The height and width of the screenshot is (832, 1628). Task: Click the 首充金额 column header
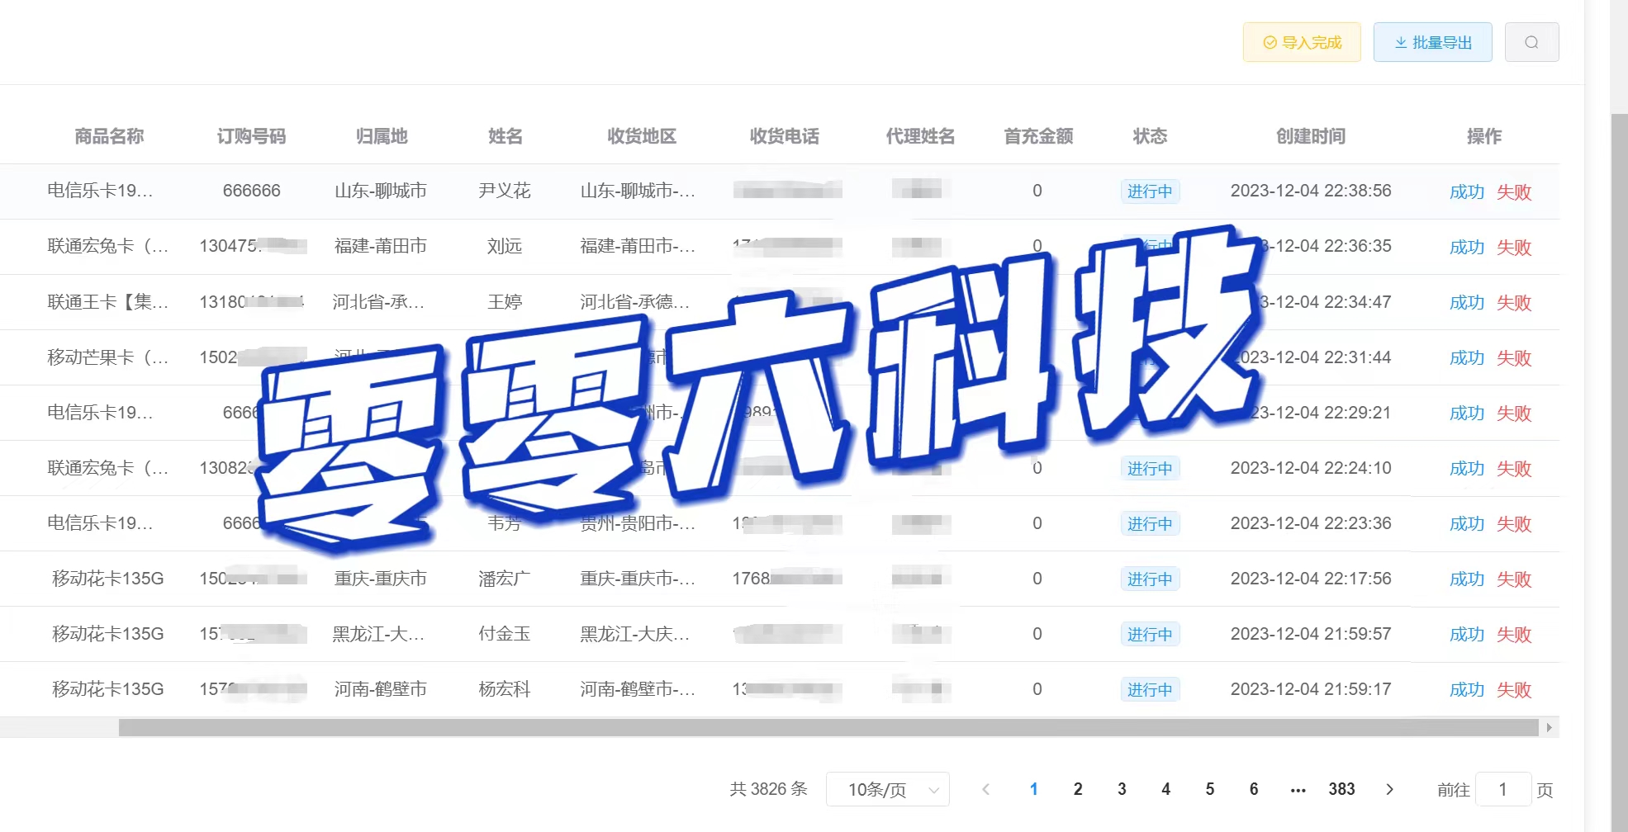[1038, 136]
